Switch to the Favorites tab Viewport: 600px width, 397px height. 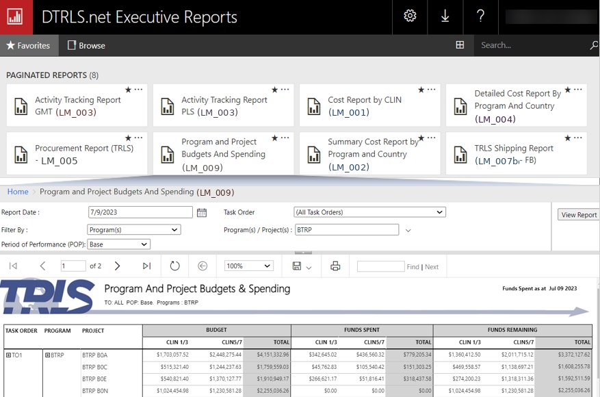(x=29, y=45)
